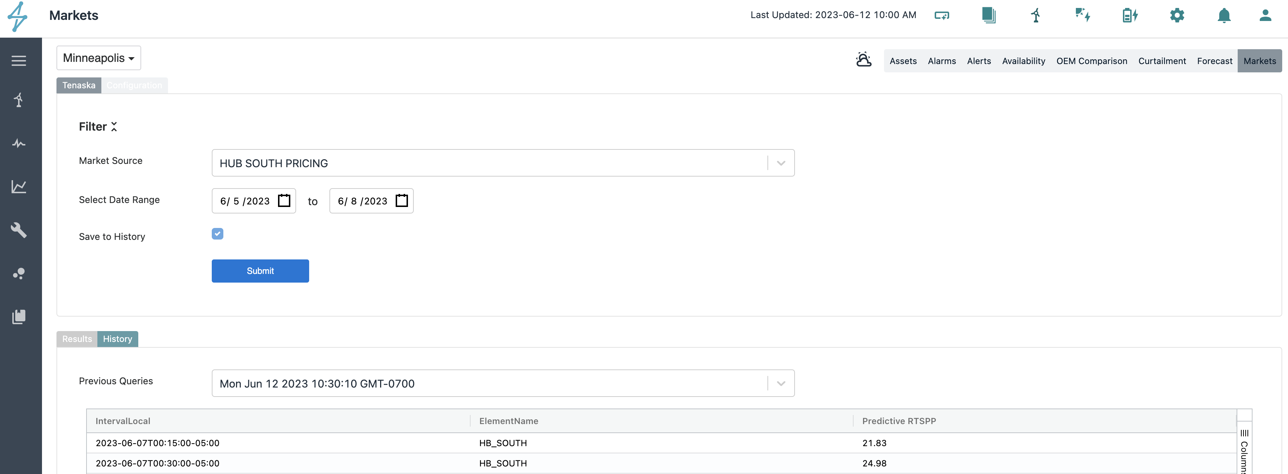The image size is (1288, 474).
Task: Open the Minneapolis site dropdown
Action: [x=98, y=58]
